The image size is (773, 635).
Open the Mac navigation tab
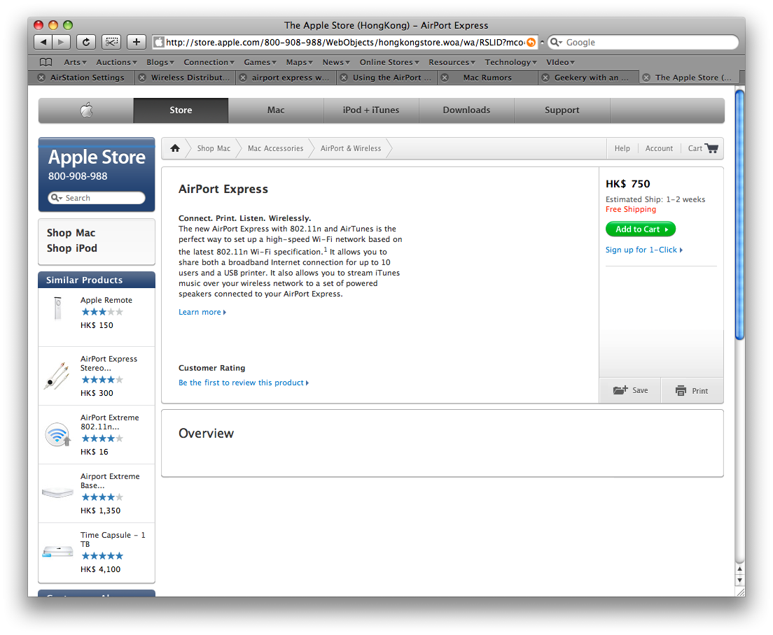276,110
